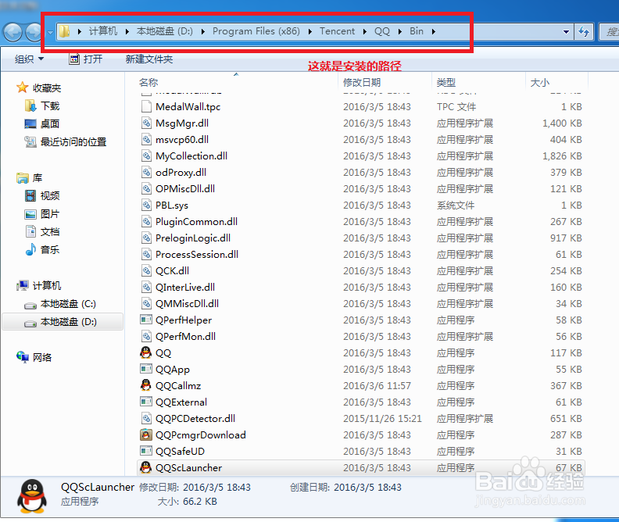
Task: Open the 组织 menu
Action: [29, 59]
